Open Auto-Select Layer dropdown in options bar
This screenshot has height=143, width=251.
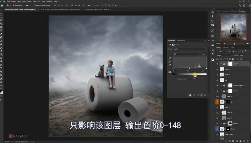(x=27, y=5)
